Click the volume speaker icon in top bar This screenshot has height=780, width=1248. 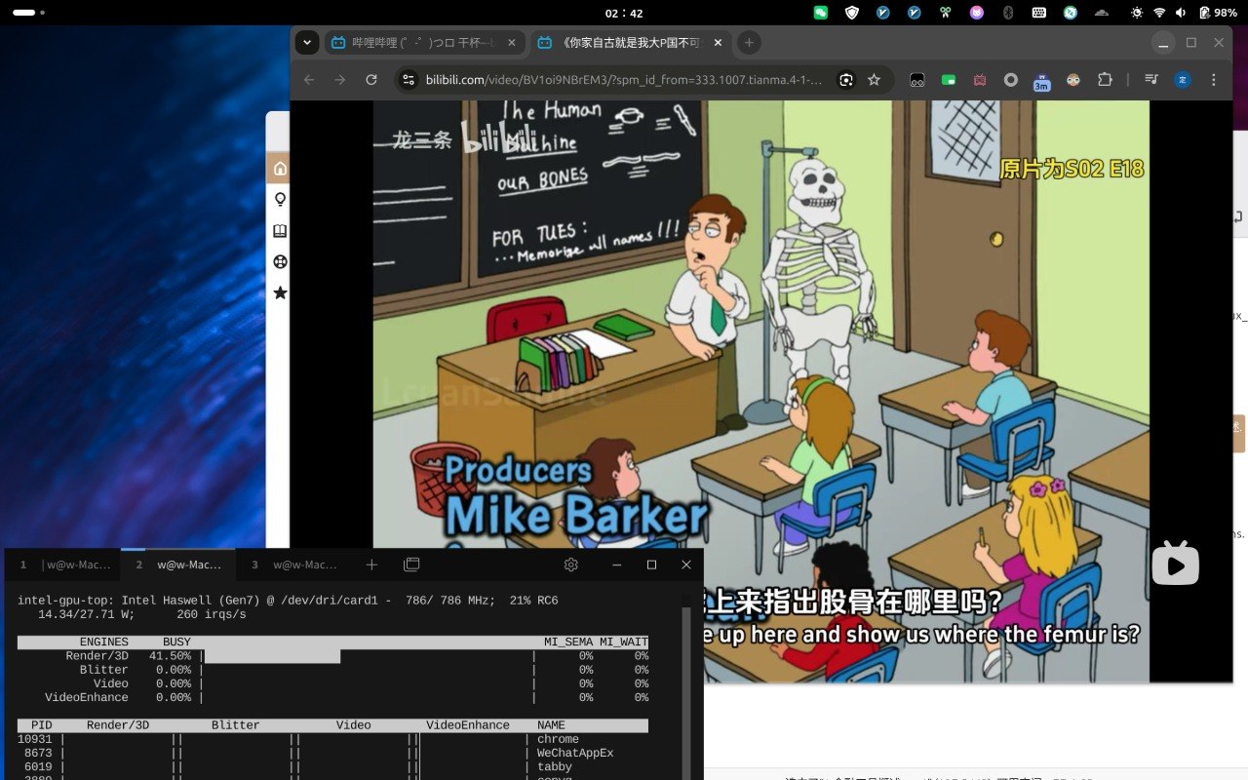click(x=1181, y=13)
